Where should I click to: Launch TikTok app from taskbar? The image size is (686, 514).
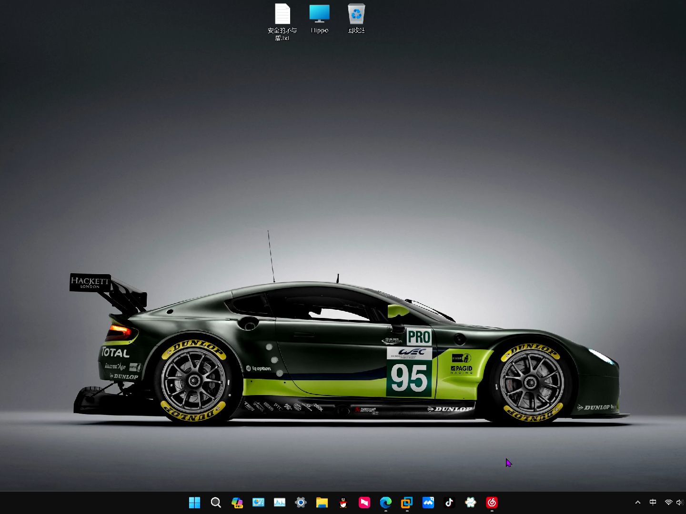click(449, 503)
